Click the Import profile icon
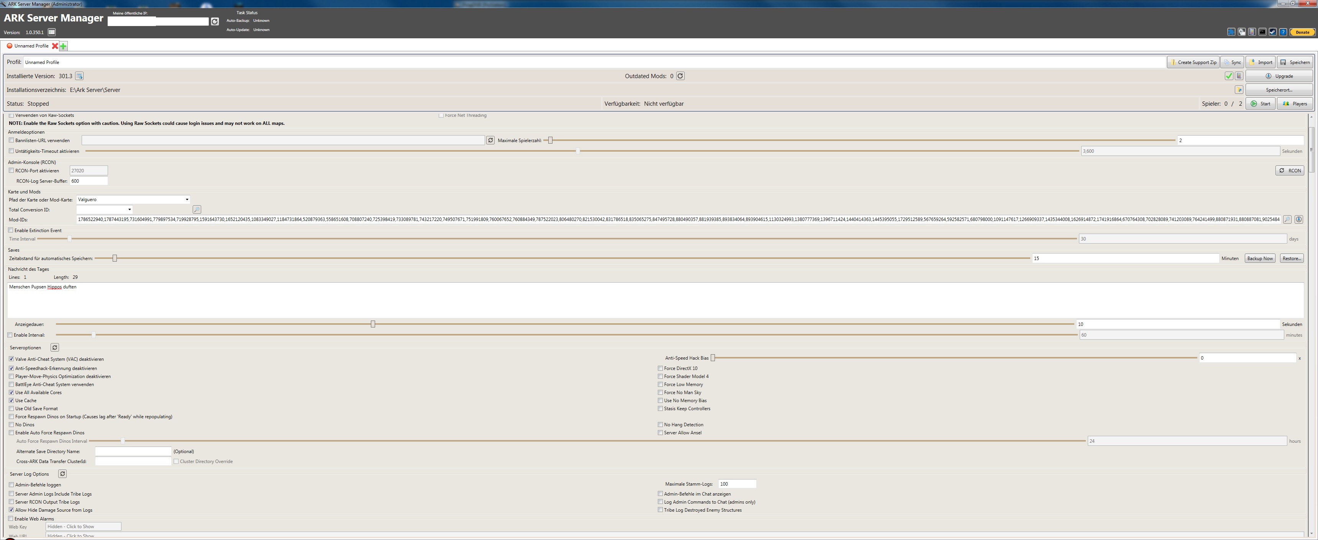 pyautogui.click(x=1260, y=61)
